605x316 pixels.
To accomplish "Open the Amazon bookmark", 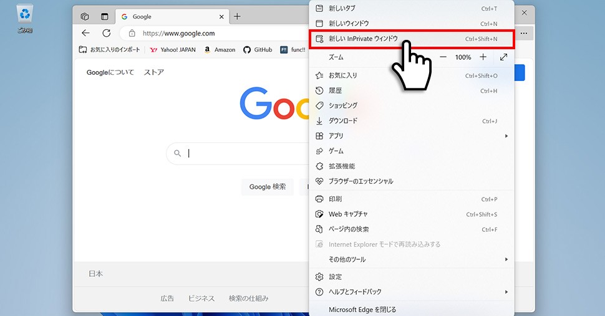I will click(220, 50).
